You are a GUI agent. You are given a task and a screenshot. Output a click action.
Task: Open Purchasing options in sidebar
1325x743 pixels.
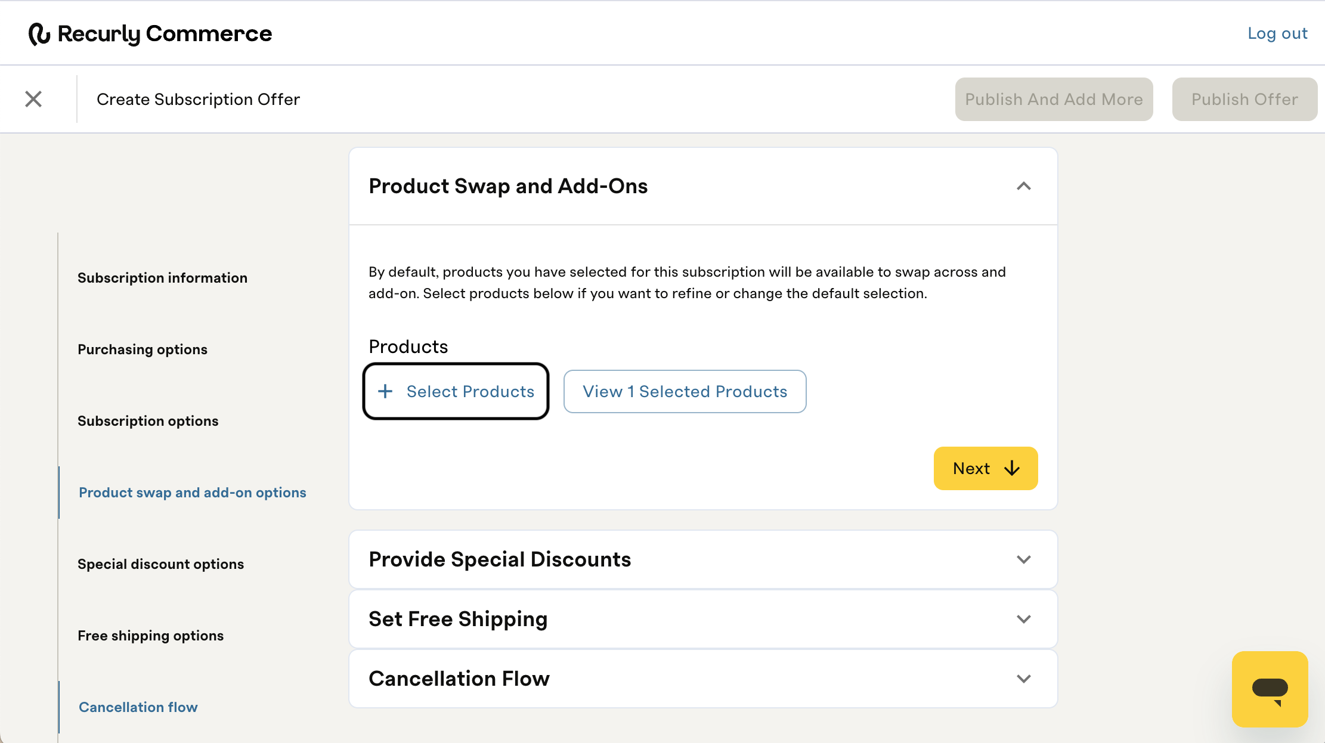coord(143,349)
